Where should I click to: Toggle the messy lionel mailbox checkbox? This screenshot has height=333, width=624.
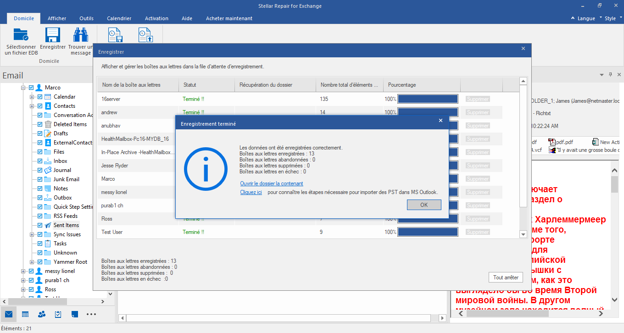[31, 271]
